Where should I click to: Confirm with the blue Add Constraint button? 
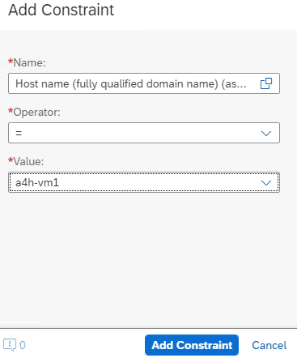pyautogui.click(x=192, y=345)
